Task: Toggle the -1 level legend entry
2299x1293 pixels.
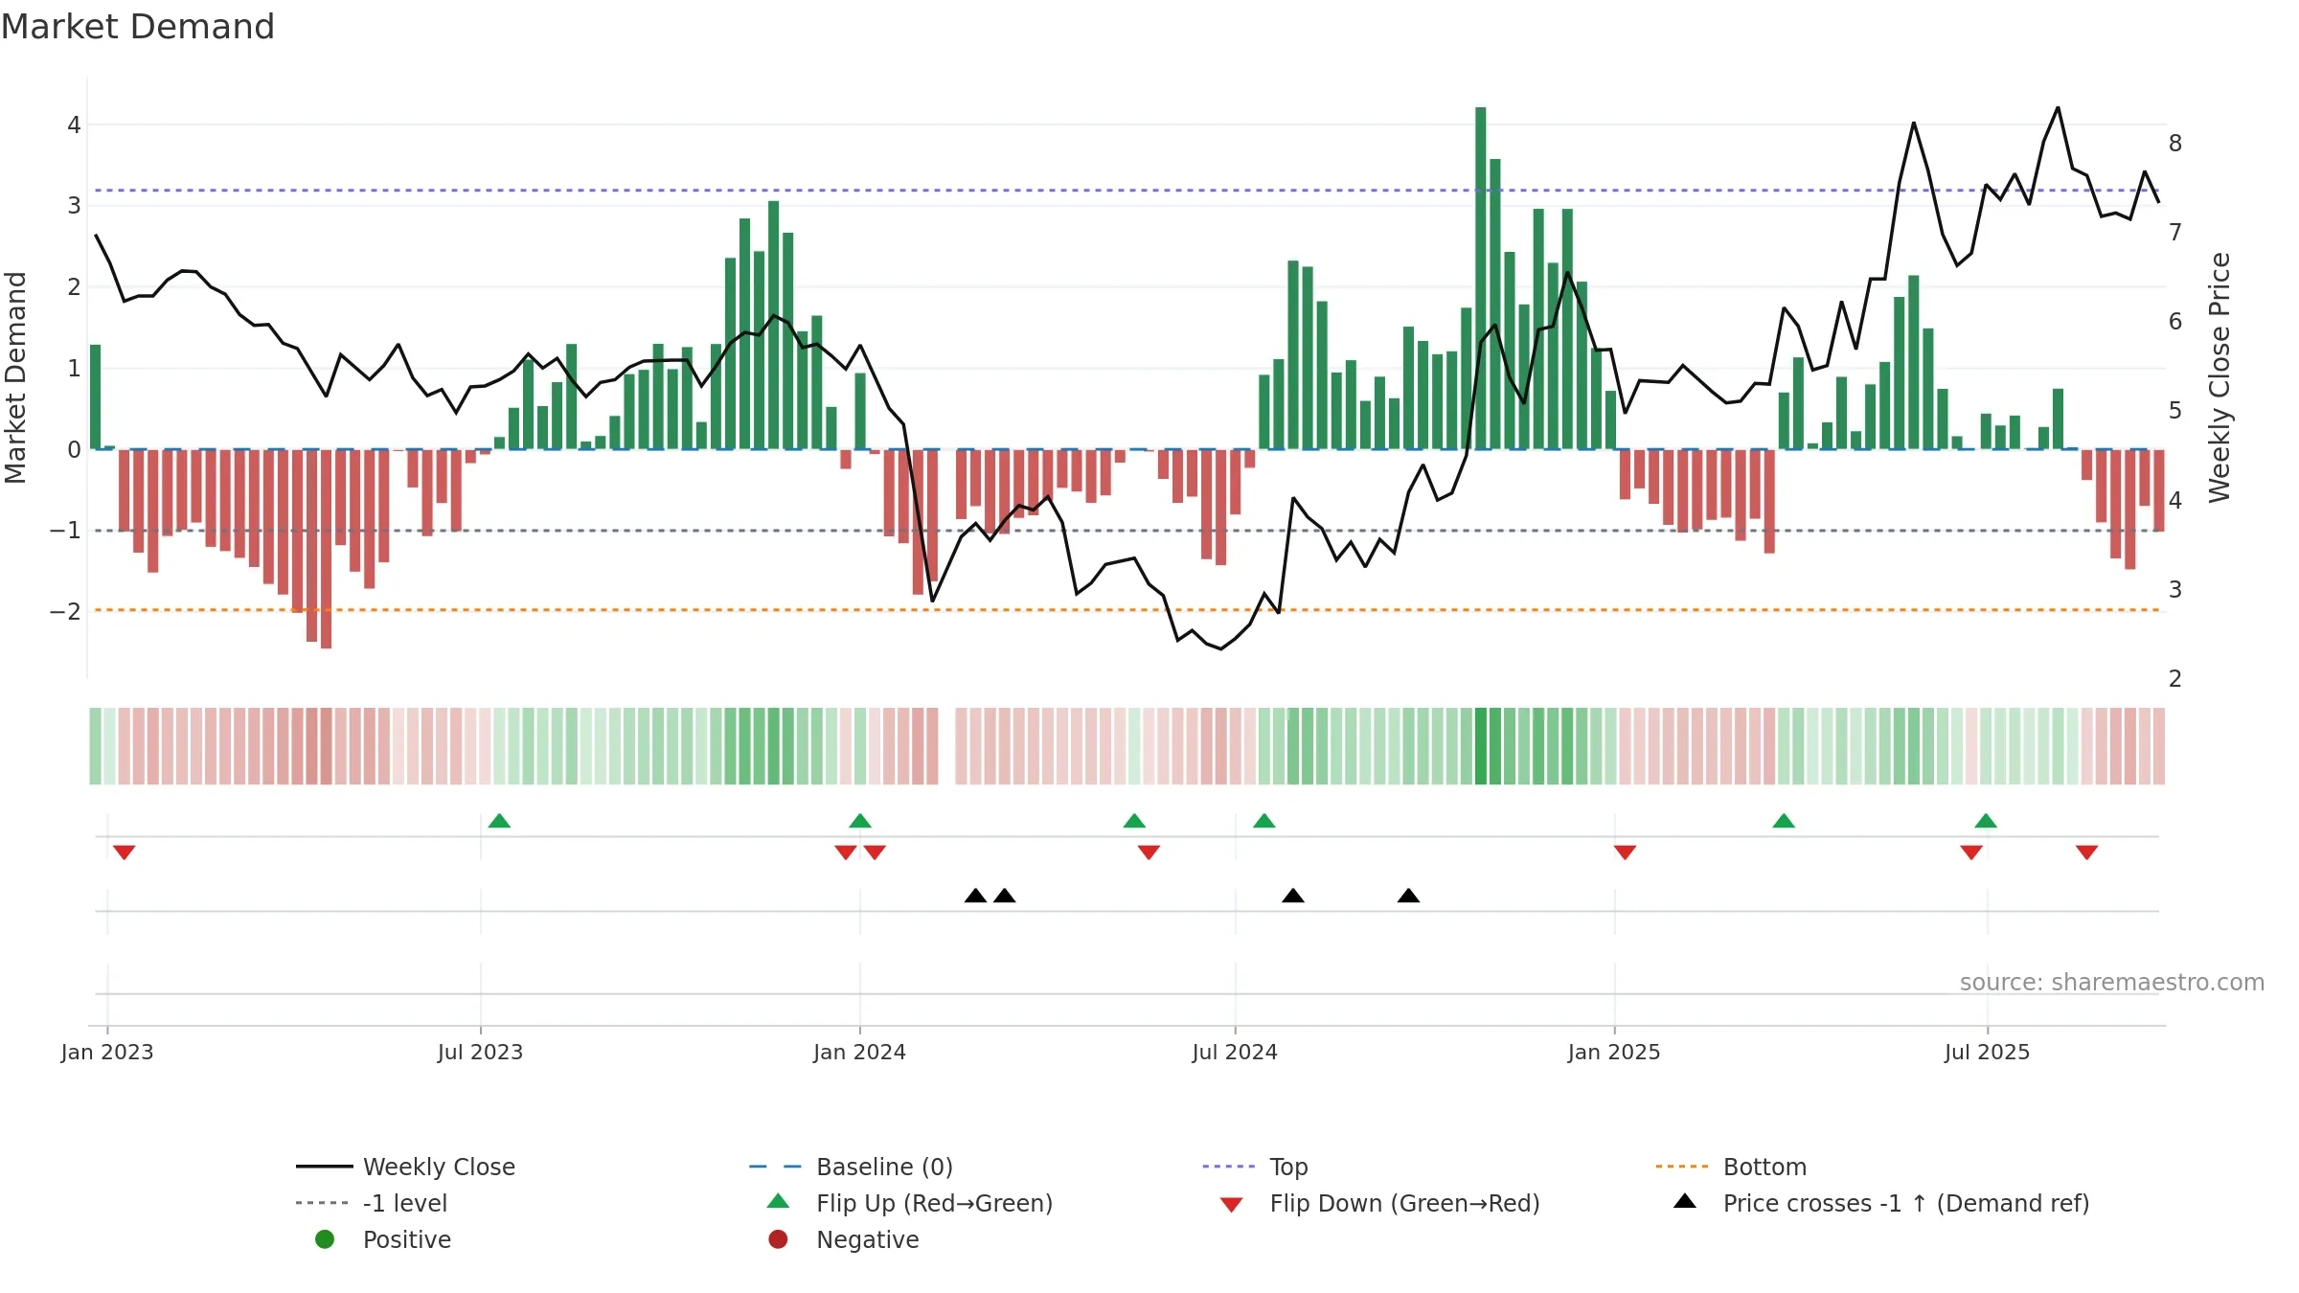Action: (372, 1203)
